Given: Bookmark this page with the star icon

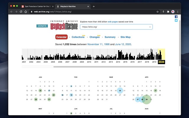Looking at the screenshot, I should 158,12.
